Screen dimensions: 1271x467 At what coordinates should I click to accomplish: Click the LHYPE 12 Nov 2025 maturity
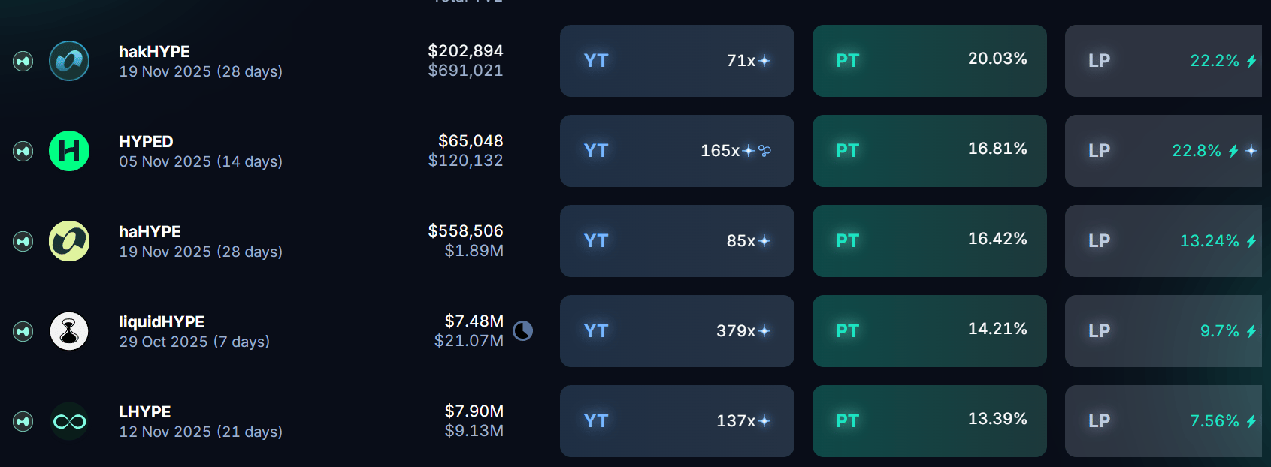[200, 432]
